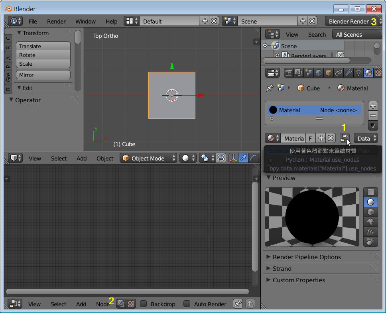This screenshot has height=313, width=386.
Task: Open Blender Render engine dropdown
Action: pyautogui.click(x=354, y=22)
